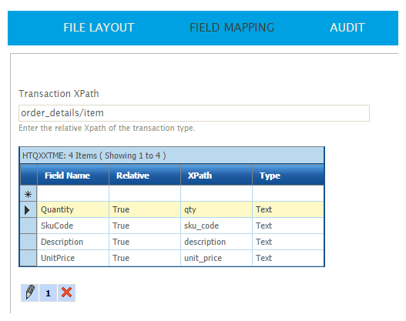This screenshot has width=406, height=321.
Task: Open the AUDIT tab
Action: tap(347, 28)
